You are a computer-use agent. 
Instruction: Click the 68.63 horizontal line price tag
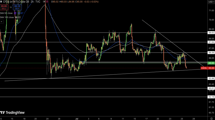tap(211, 32)
